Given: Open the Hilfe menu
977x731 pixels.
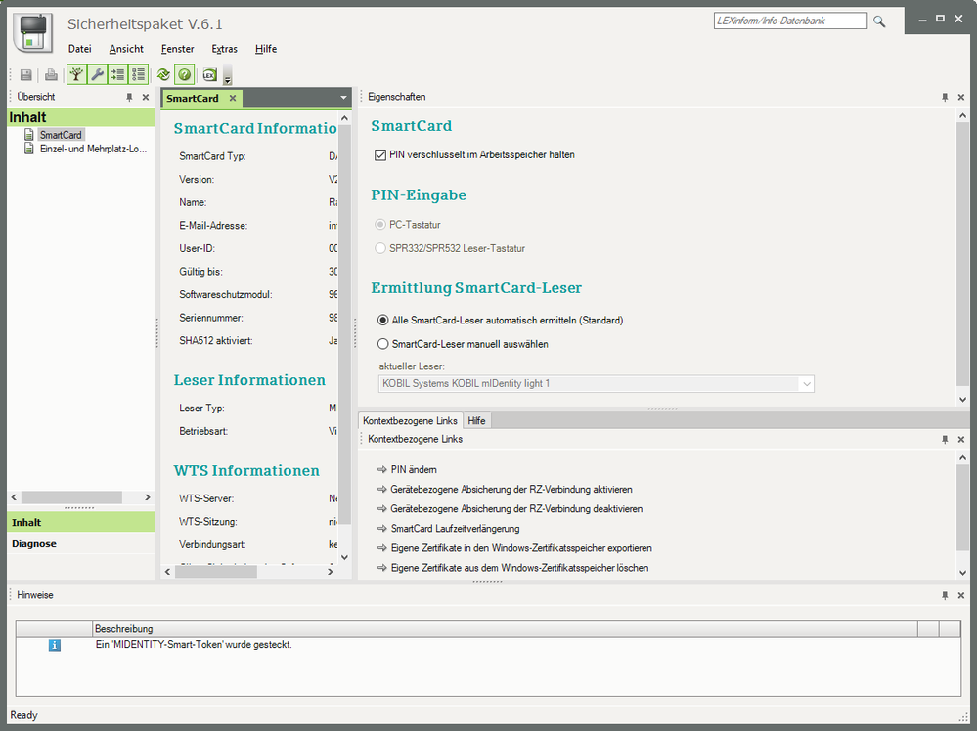Looking at the screenshot, I should pyautogui.click(x=266, y=49).
